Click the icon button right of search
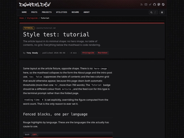Image resolution: width=184 pixels, height=138 pixels. tap(162, 12)
